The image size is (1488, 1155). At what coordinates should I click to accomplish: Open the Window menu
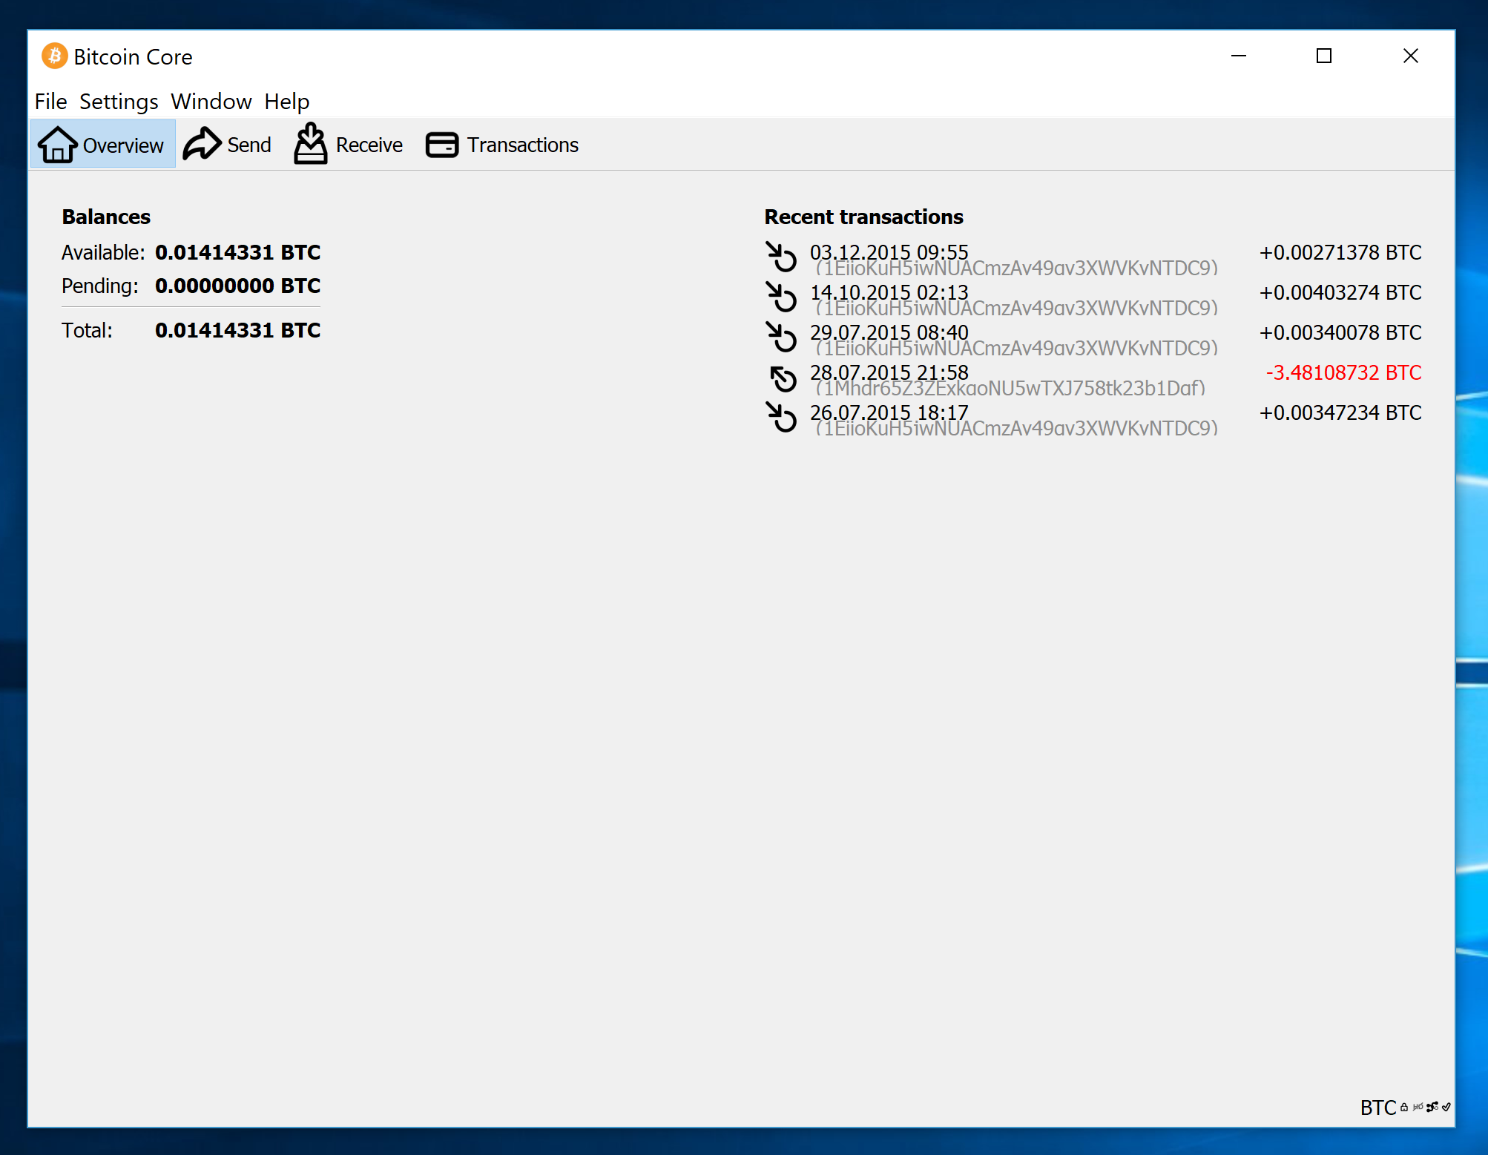tap(211, 102)
